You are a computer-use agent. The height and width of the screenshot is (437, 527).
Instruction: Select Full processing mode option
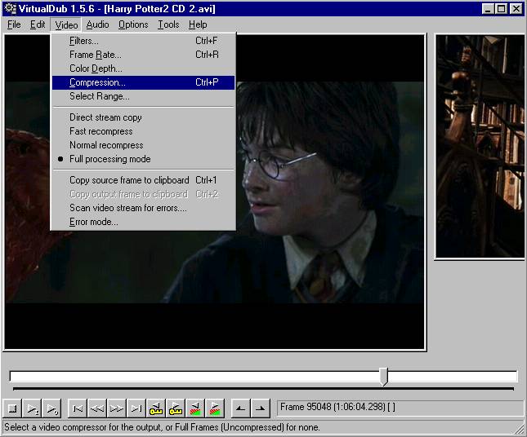point(109,159)
